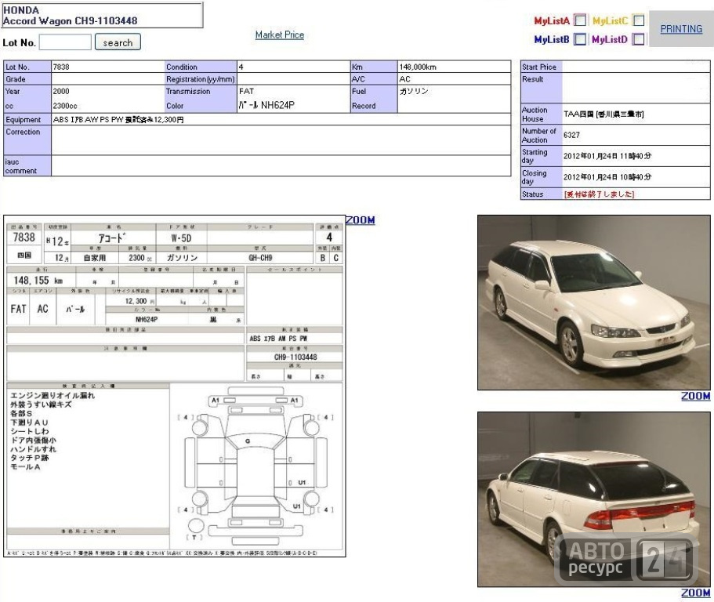714x602 pixels.
Task: Open the front view car photo
Action: click(x=593, y=303)
